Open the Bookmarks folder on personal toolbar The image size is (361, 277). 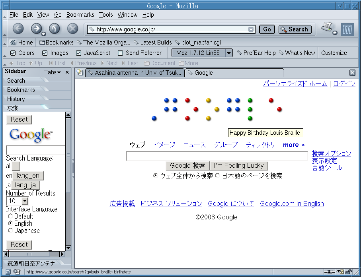coord(57,43)
